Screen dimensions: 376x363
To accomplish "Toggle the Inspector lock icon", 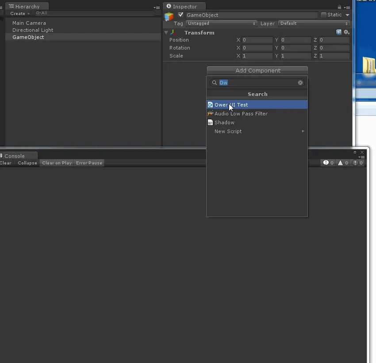I will point(339,7).
